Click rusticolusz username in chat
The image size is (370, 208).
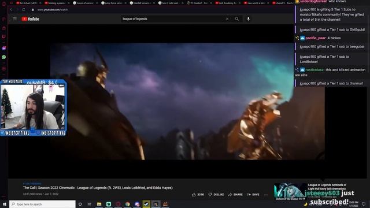pos(314,70)
